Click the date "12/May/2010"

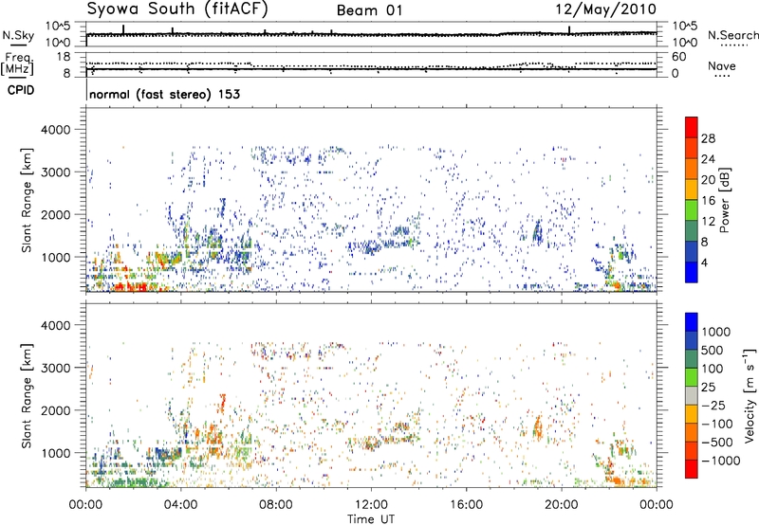coord(606,9)
